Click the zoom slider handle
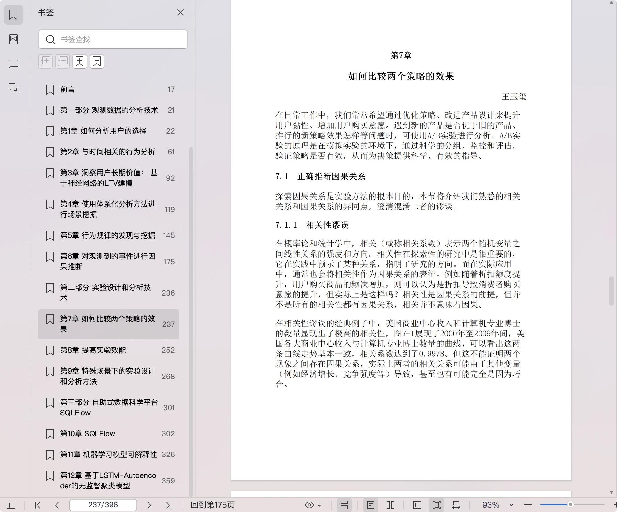This screenshot has width=617, height=512. (x=571, y=505)
